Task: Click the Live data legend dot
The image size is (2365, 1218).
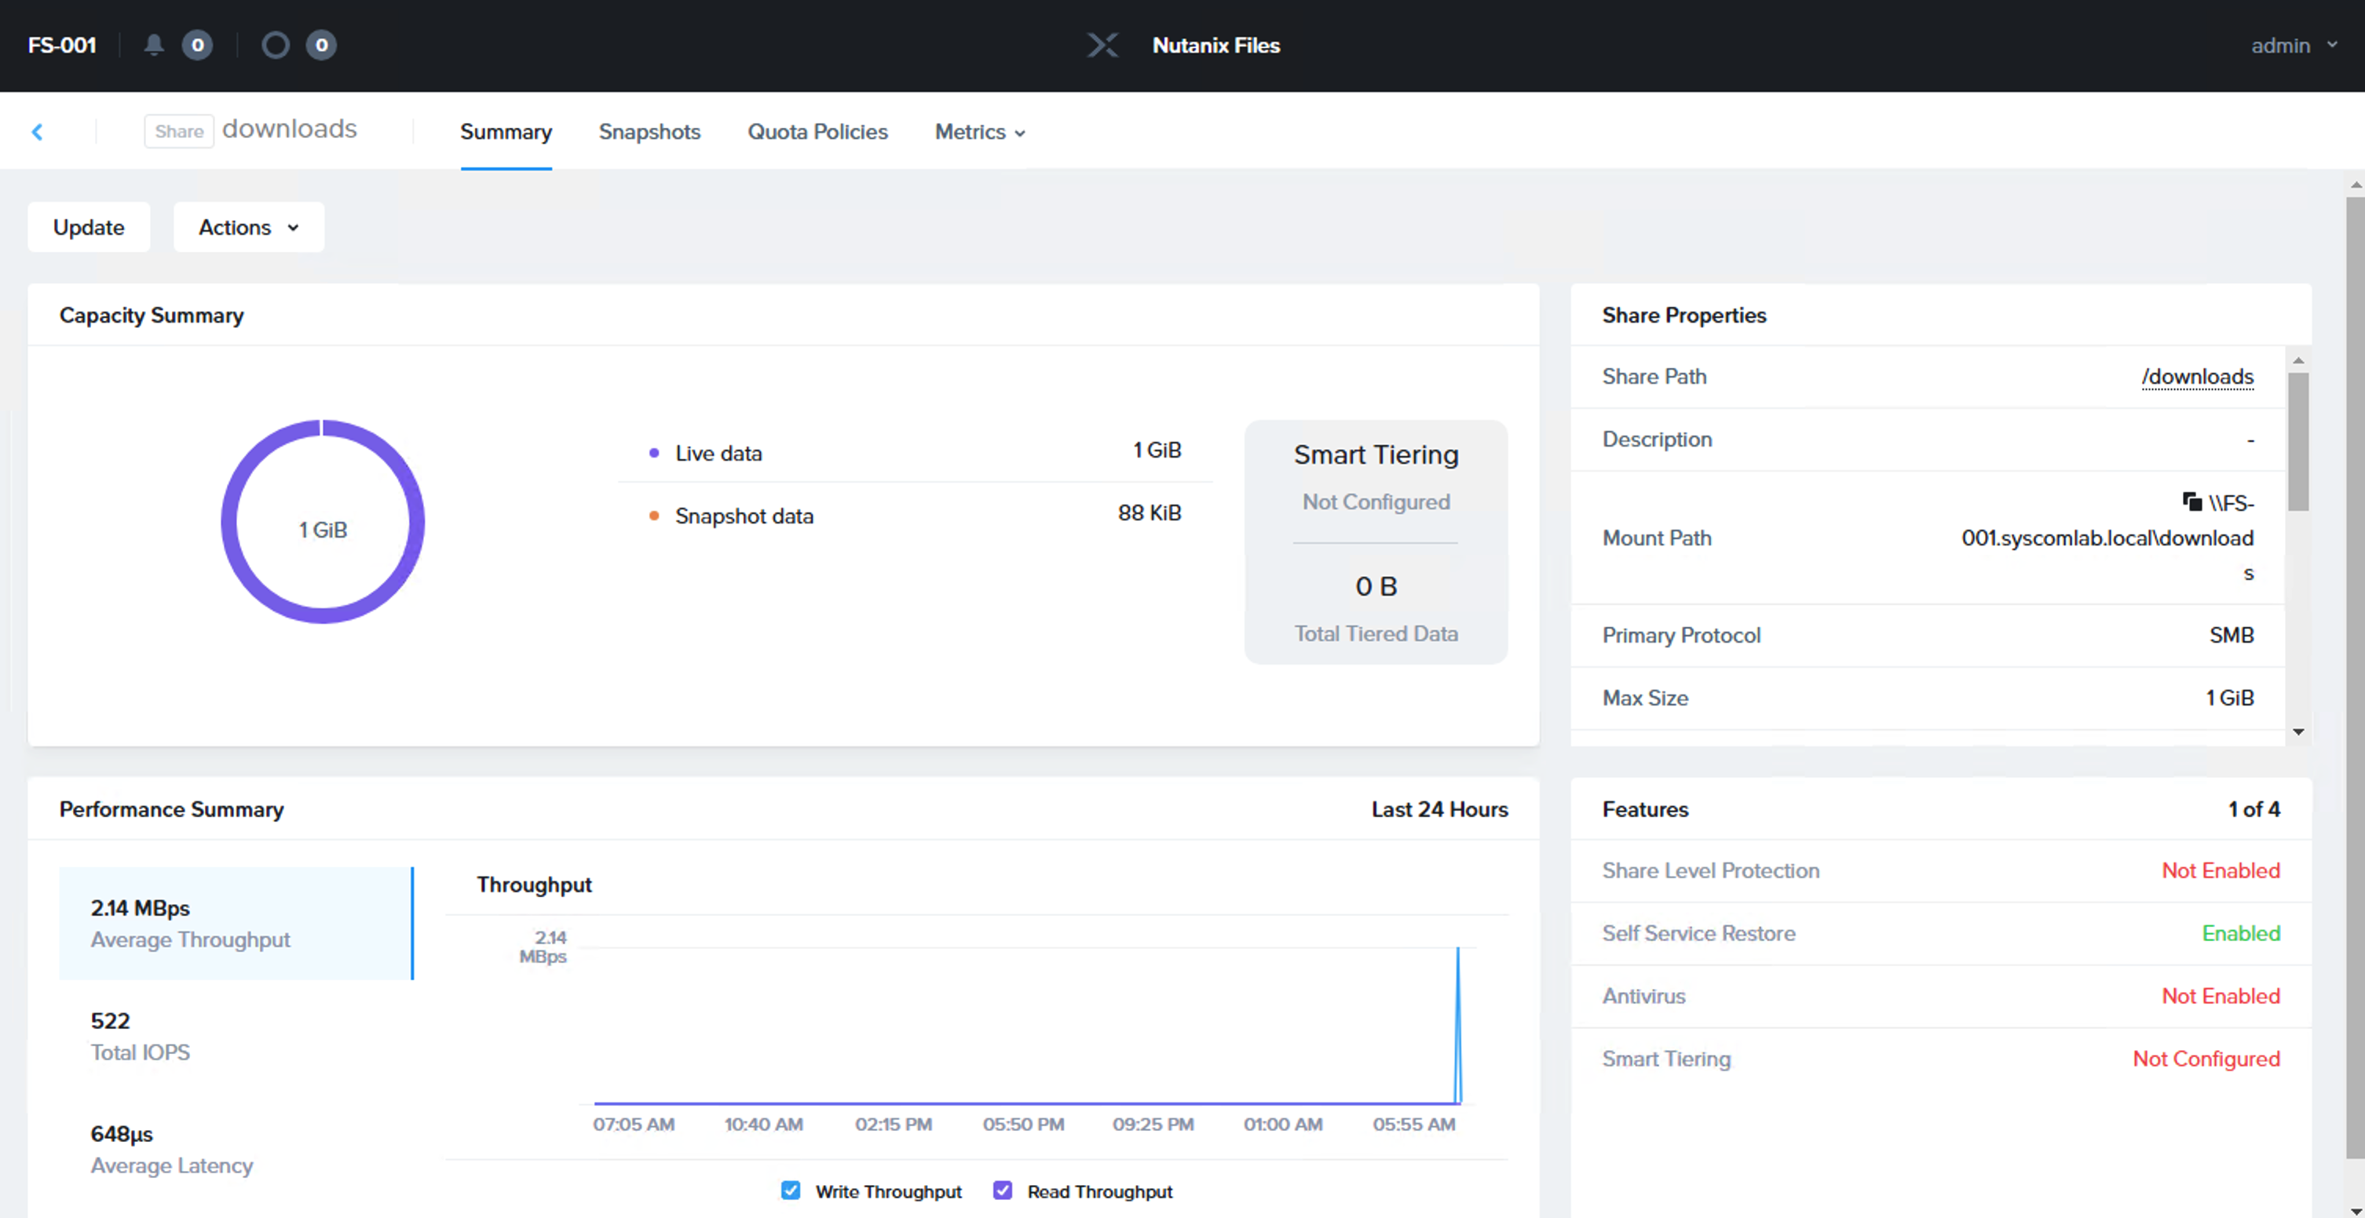Action: pyautogui.click(x=654, y=453)
